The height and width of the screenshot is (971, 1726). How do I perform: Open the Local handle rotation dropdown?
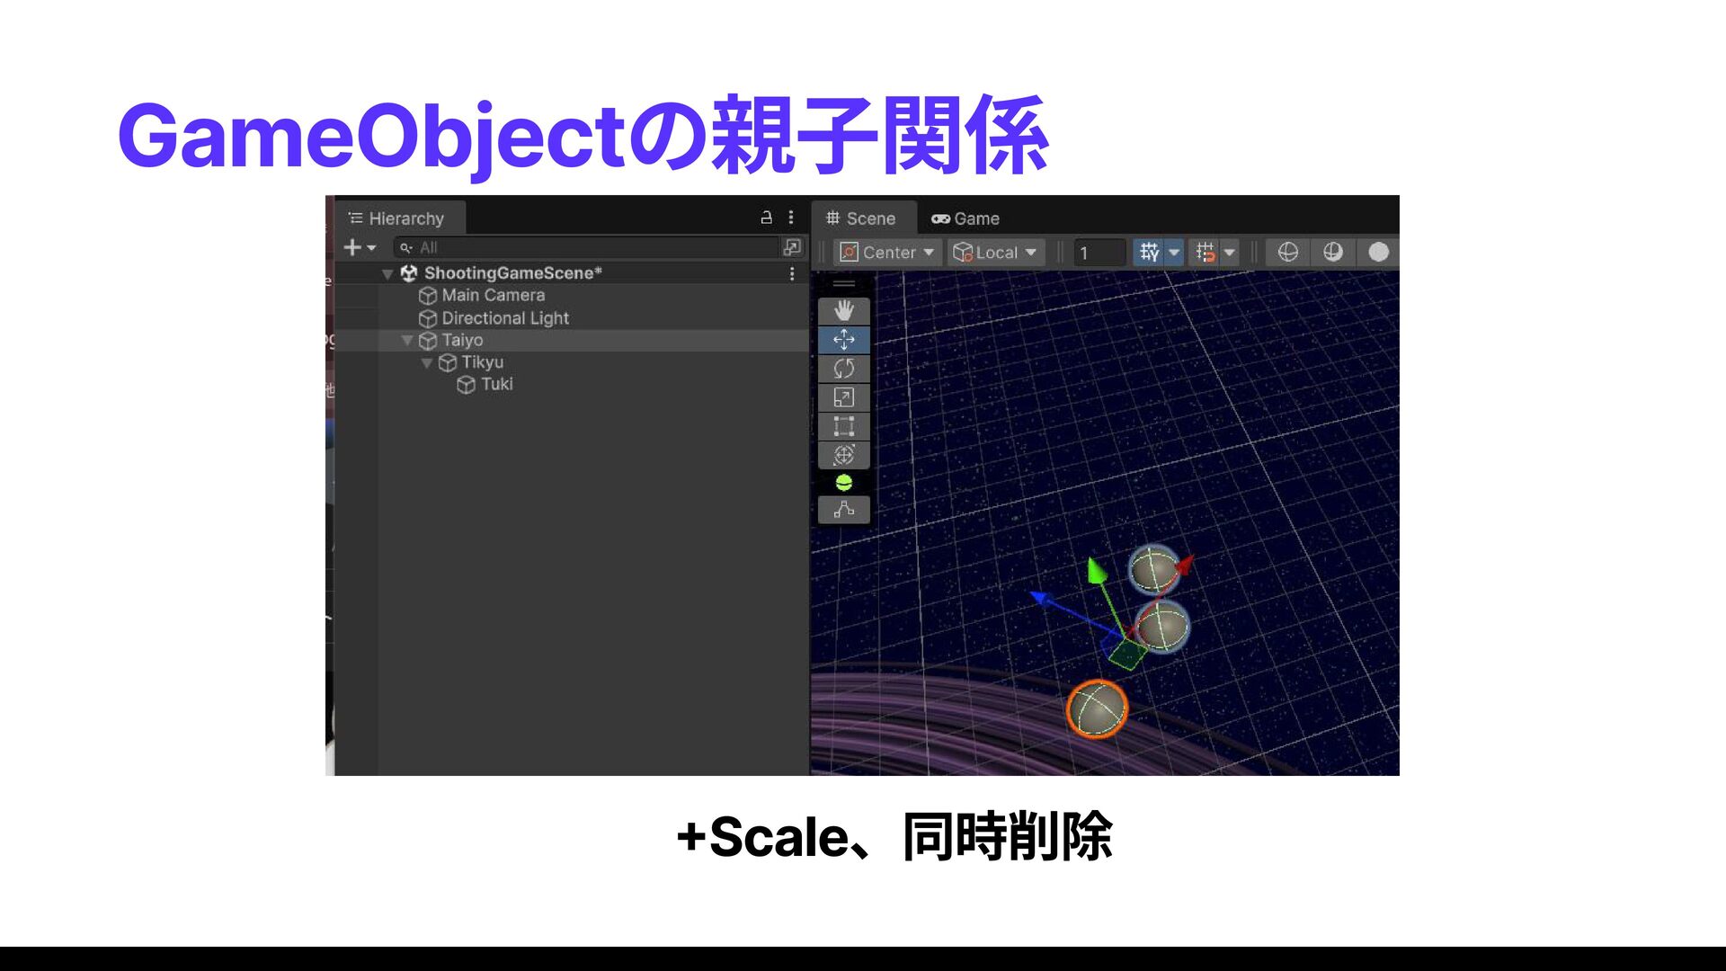995,253
